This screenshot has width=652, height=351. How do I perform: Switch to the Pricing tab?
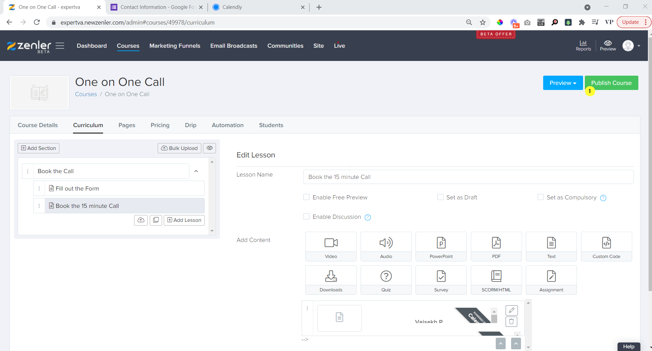160,125
